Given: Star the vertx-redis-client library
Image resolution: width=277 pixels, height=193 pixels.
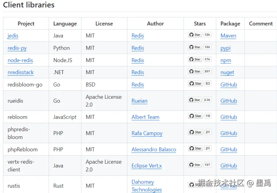Looking at the screenshot, I should 195,165.
